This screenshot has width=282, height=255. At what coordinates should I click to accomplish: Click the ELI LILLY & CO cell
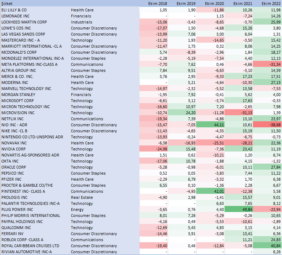[x=14, y=10]
